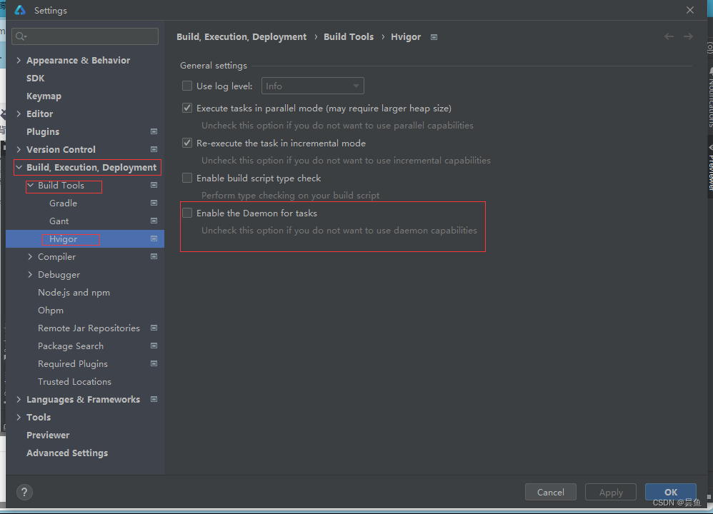
Task: Click the gear icon next to Hvigor breadcrumb
Action: [434, 36]
